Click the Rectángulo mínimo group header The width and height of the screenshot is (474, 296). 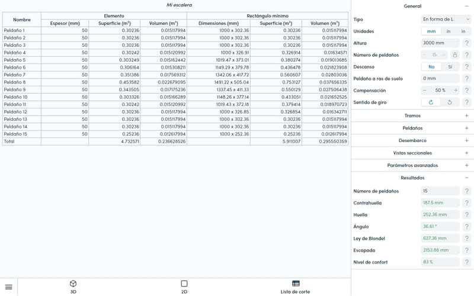coord(268,16)
